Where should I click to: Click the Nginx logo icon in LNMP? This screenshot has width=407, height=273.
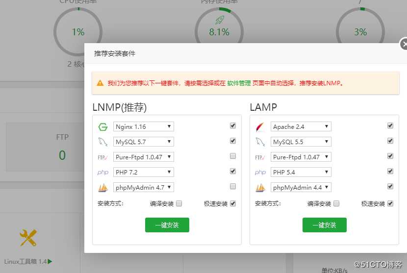click(x=103, y=127)
